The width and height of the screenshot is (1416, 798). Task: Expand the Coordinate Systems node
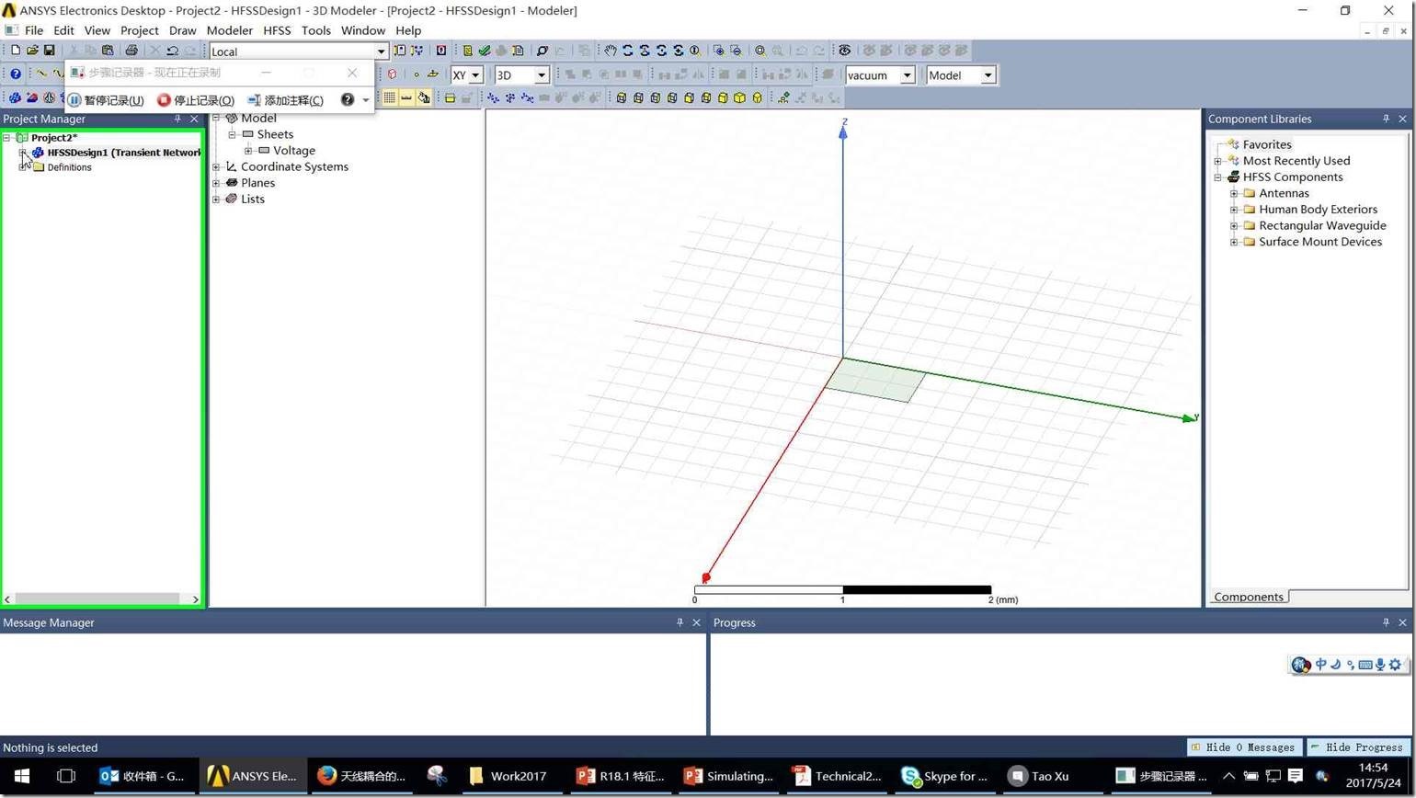tap(216, 167)
